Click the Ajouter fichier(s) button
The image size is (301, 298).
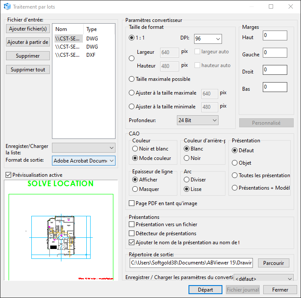[28, 29]
